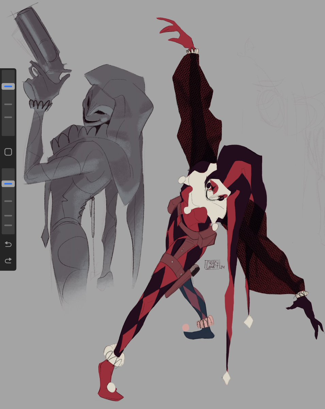Click the square Modify button between sliders
The image size is (325, 409).
click(x=8, y=152)
